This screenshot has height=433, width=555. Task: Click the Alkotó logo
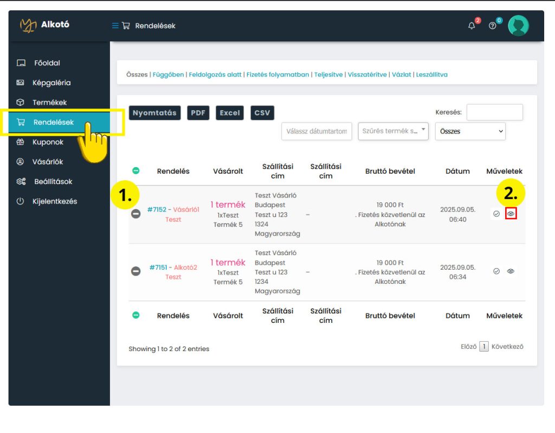[x=45, y=25]
